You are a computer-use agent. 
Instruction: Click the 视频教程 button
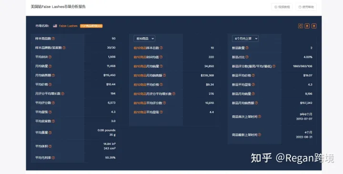[x=282, y=7]
